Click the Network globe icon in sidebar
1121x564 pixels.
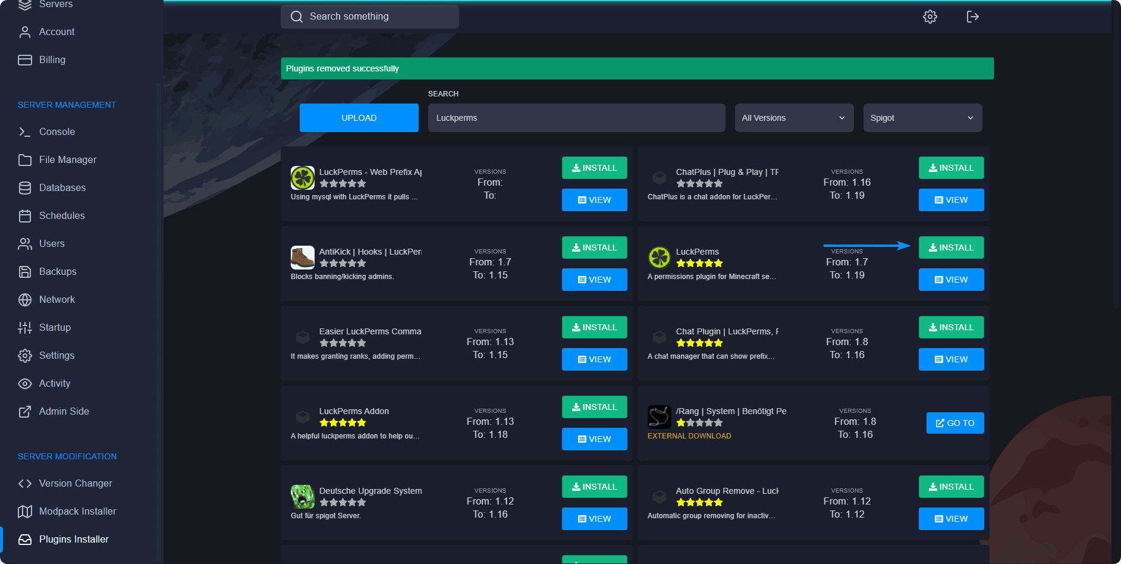(x=24, y=300)
